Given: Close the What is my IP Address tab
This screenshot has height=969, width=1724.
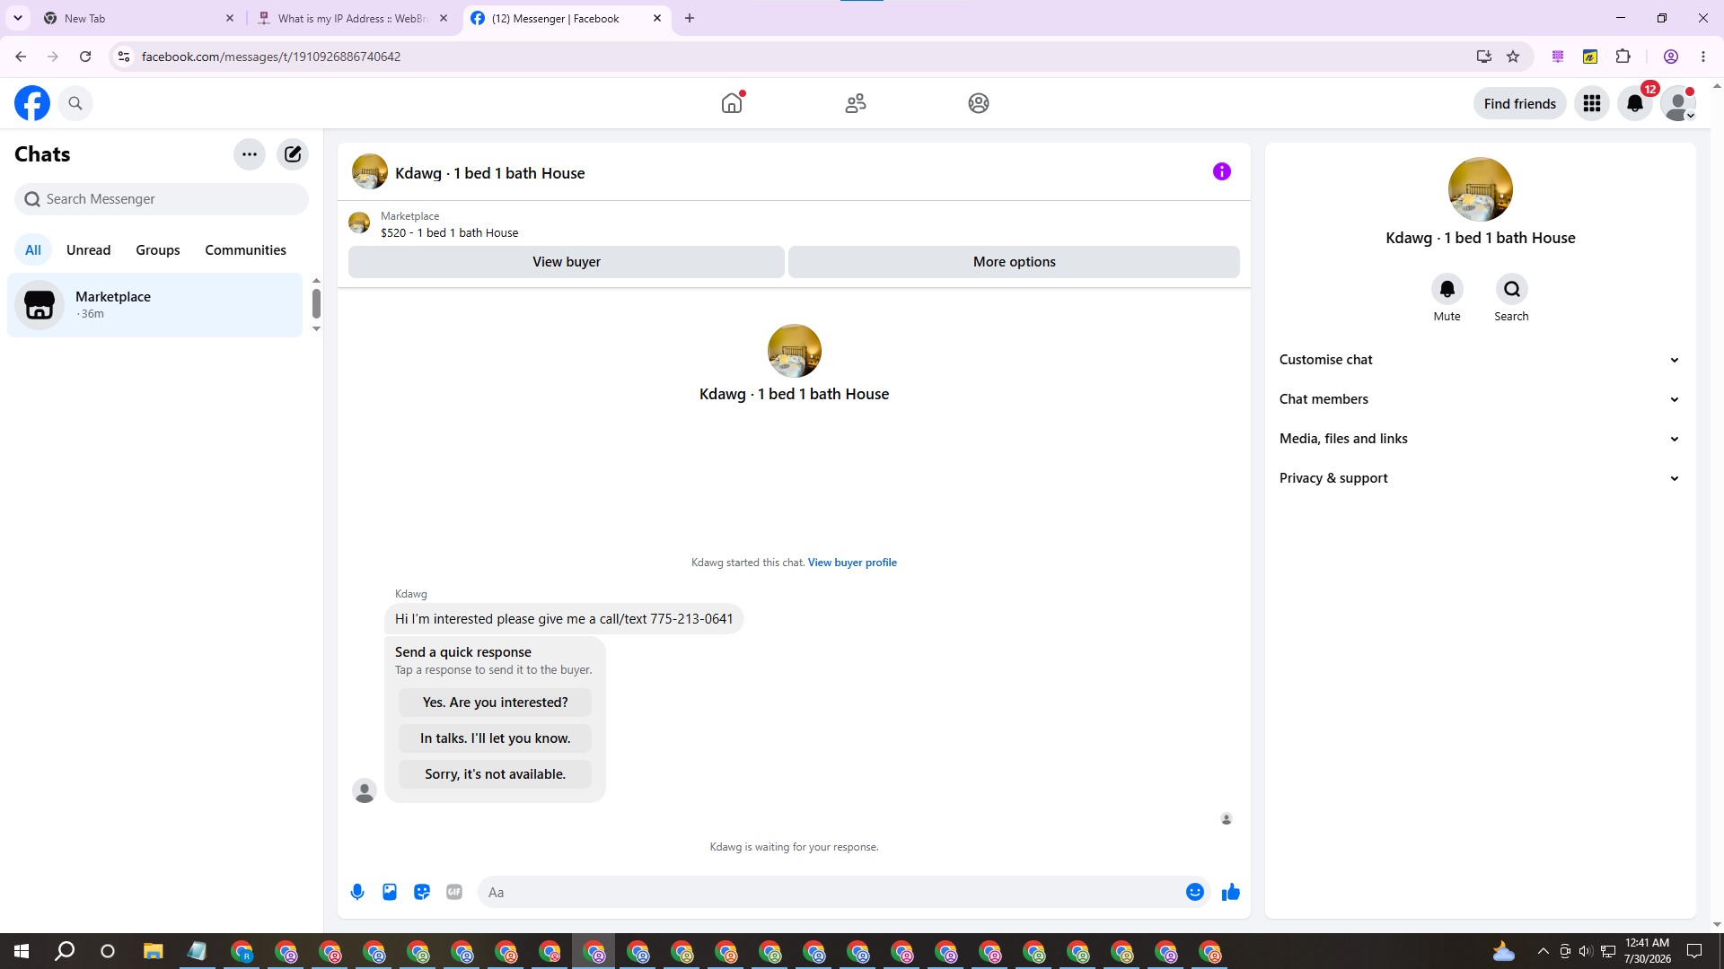Looking at the screenshot, I should (x=444, y=18).
